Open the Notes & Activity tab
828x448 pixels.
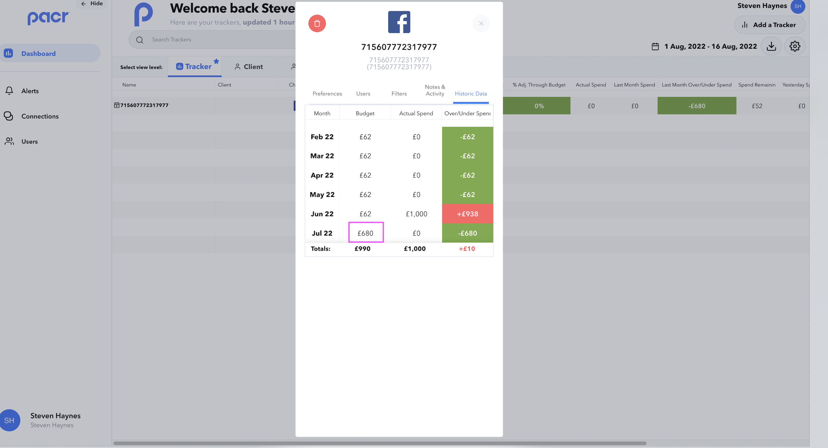click(434, 90)
